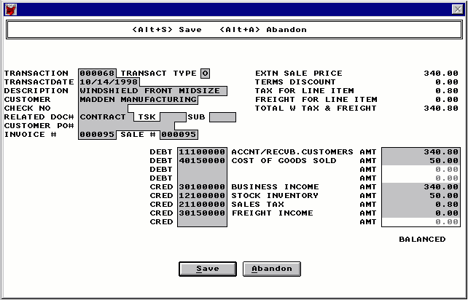Screen dimensions: 468x300
Task: Select credit account 21100000
Action: coord(202,205)
